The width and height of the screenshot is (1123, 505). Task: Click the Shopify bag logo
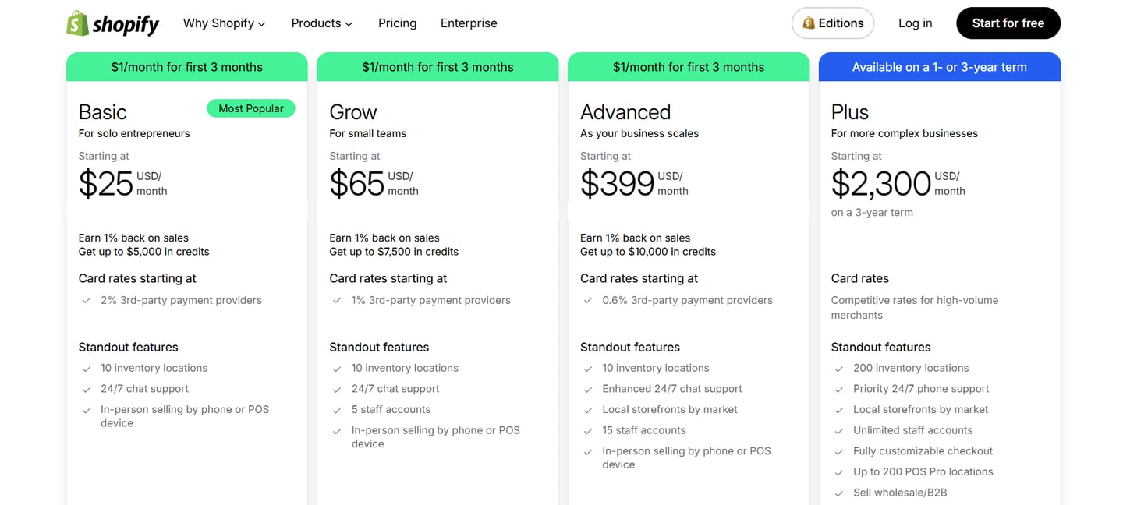coord(76,23)
